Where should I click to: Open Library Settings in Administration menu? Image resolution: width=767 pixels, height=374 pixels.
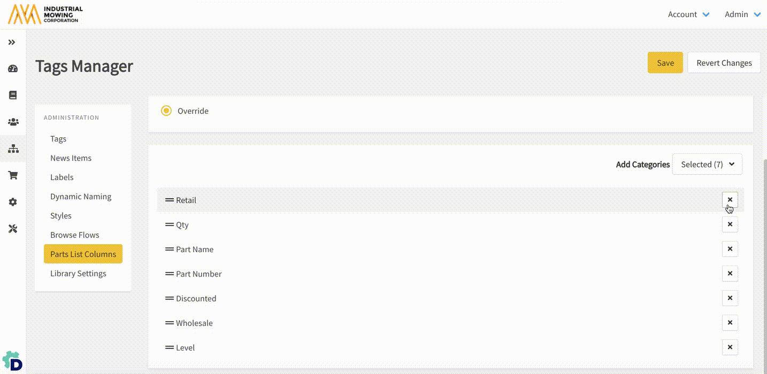pos(78,274)
